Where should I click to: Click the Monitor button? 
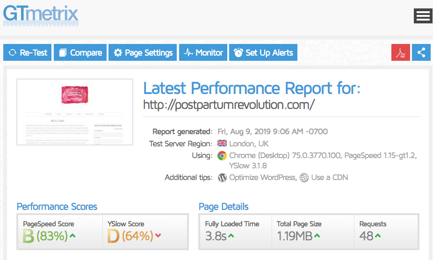(203, 52)
